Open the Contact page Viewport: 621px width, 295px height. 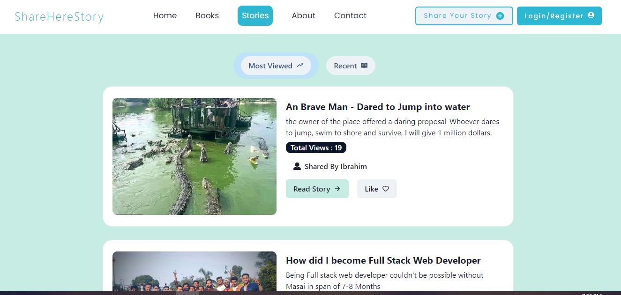pos(350,15)
